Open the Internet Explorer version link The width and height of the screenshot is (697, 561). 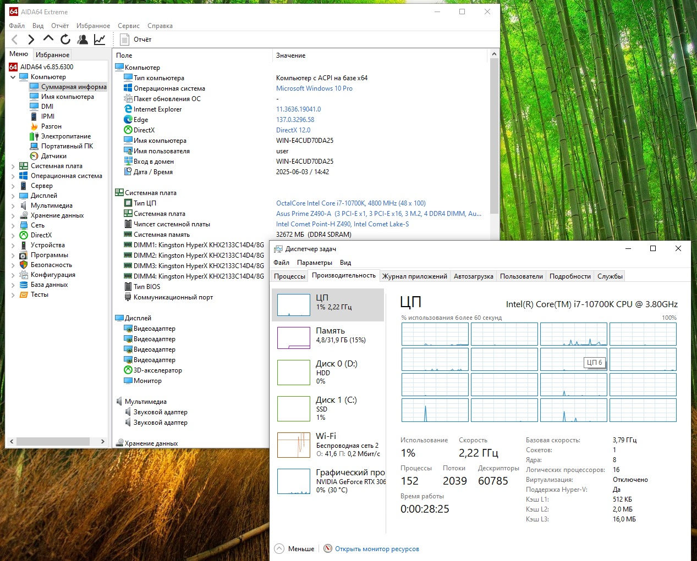298,109
